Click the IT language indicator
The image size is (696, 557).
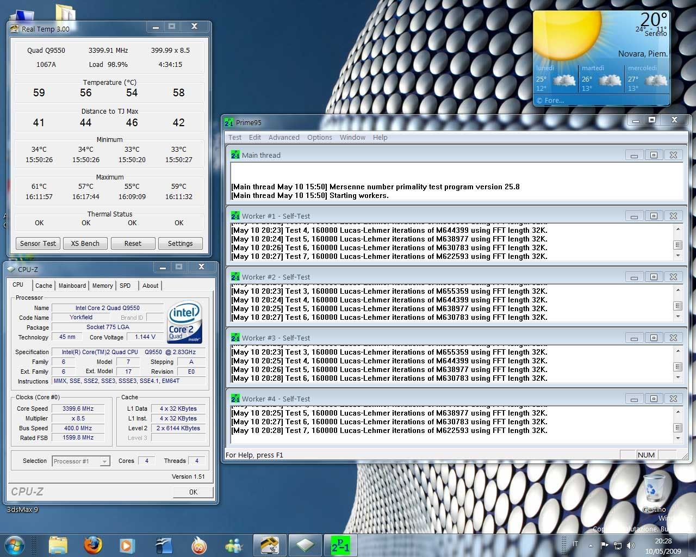click(575, 544)
